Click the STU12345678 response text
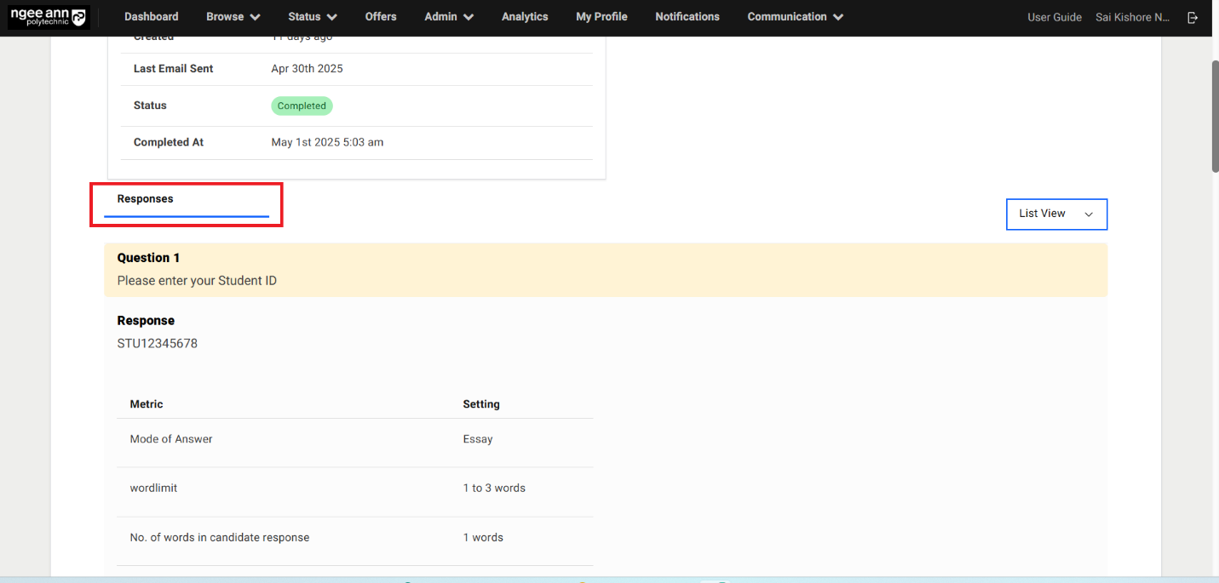Screen dimensions: 1219x583 158,344
